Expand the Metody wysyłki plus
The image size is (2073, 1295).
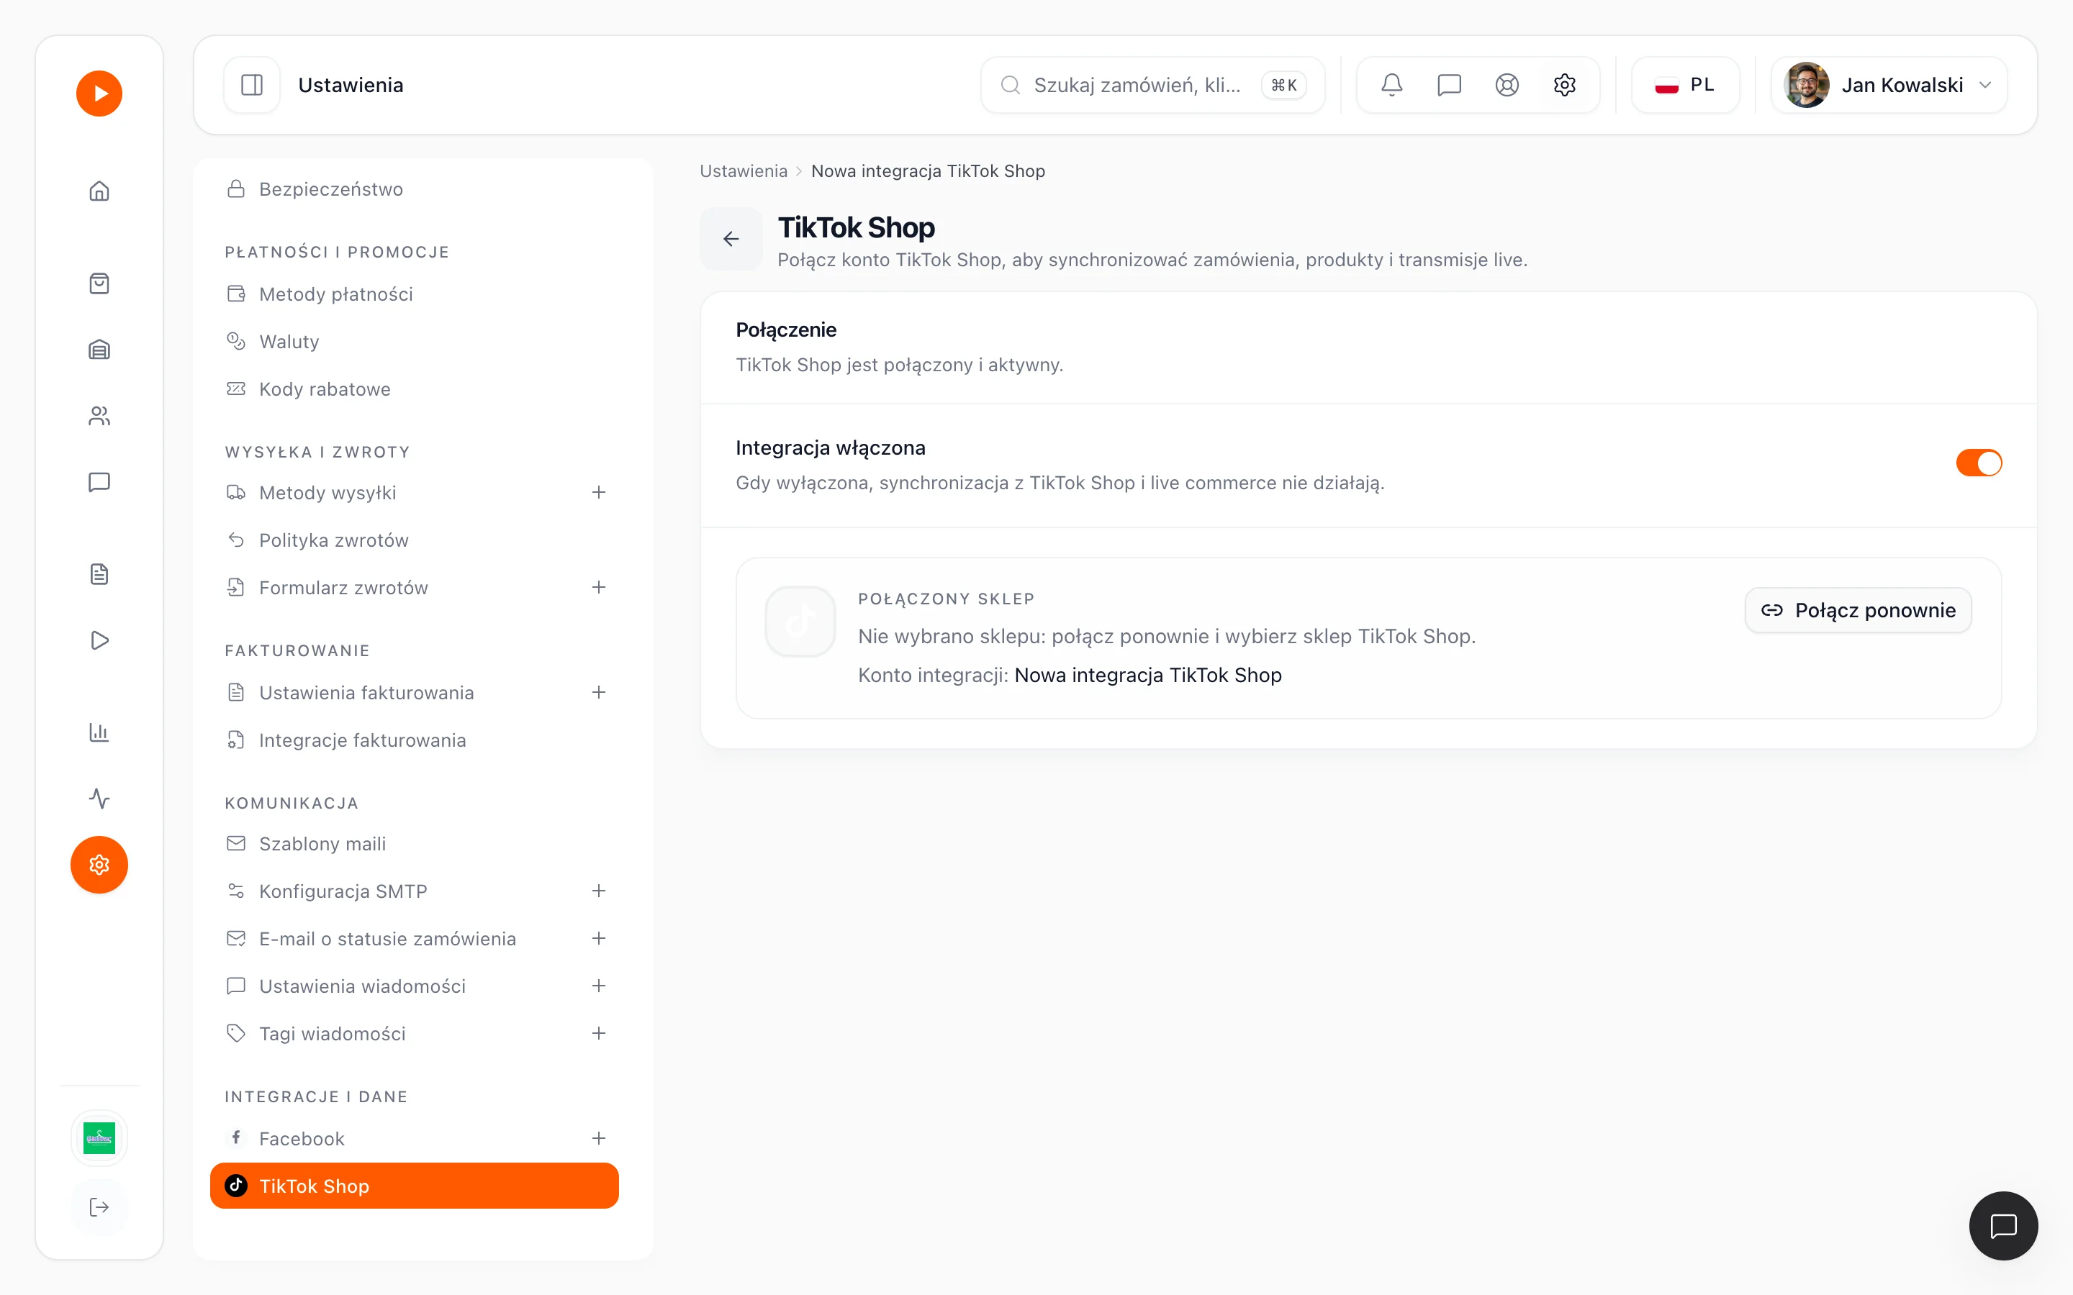[599, 493]
